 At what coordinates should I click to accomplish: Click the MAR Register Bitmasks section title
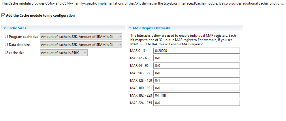click(152, 28)
